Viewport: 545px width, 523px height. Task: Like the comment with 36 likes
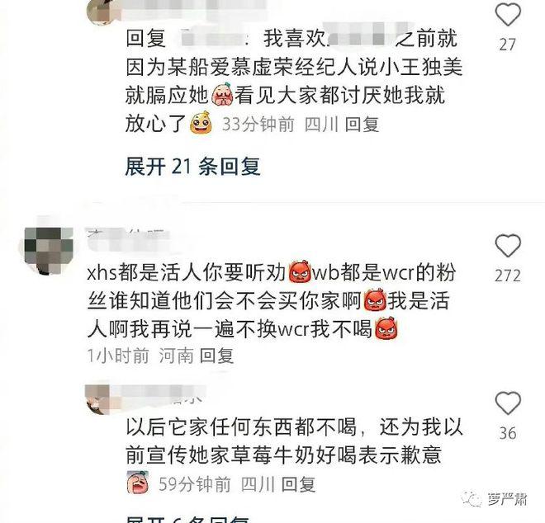508,403
